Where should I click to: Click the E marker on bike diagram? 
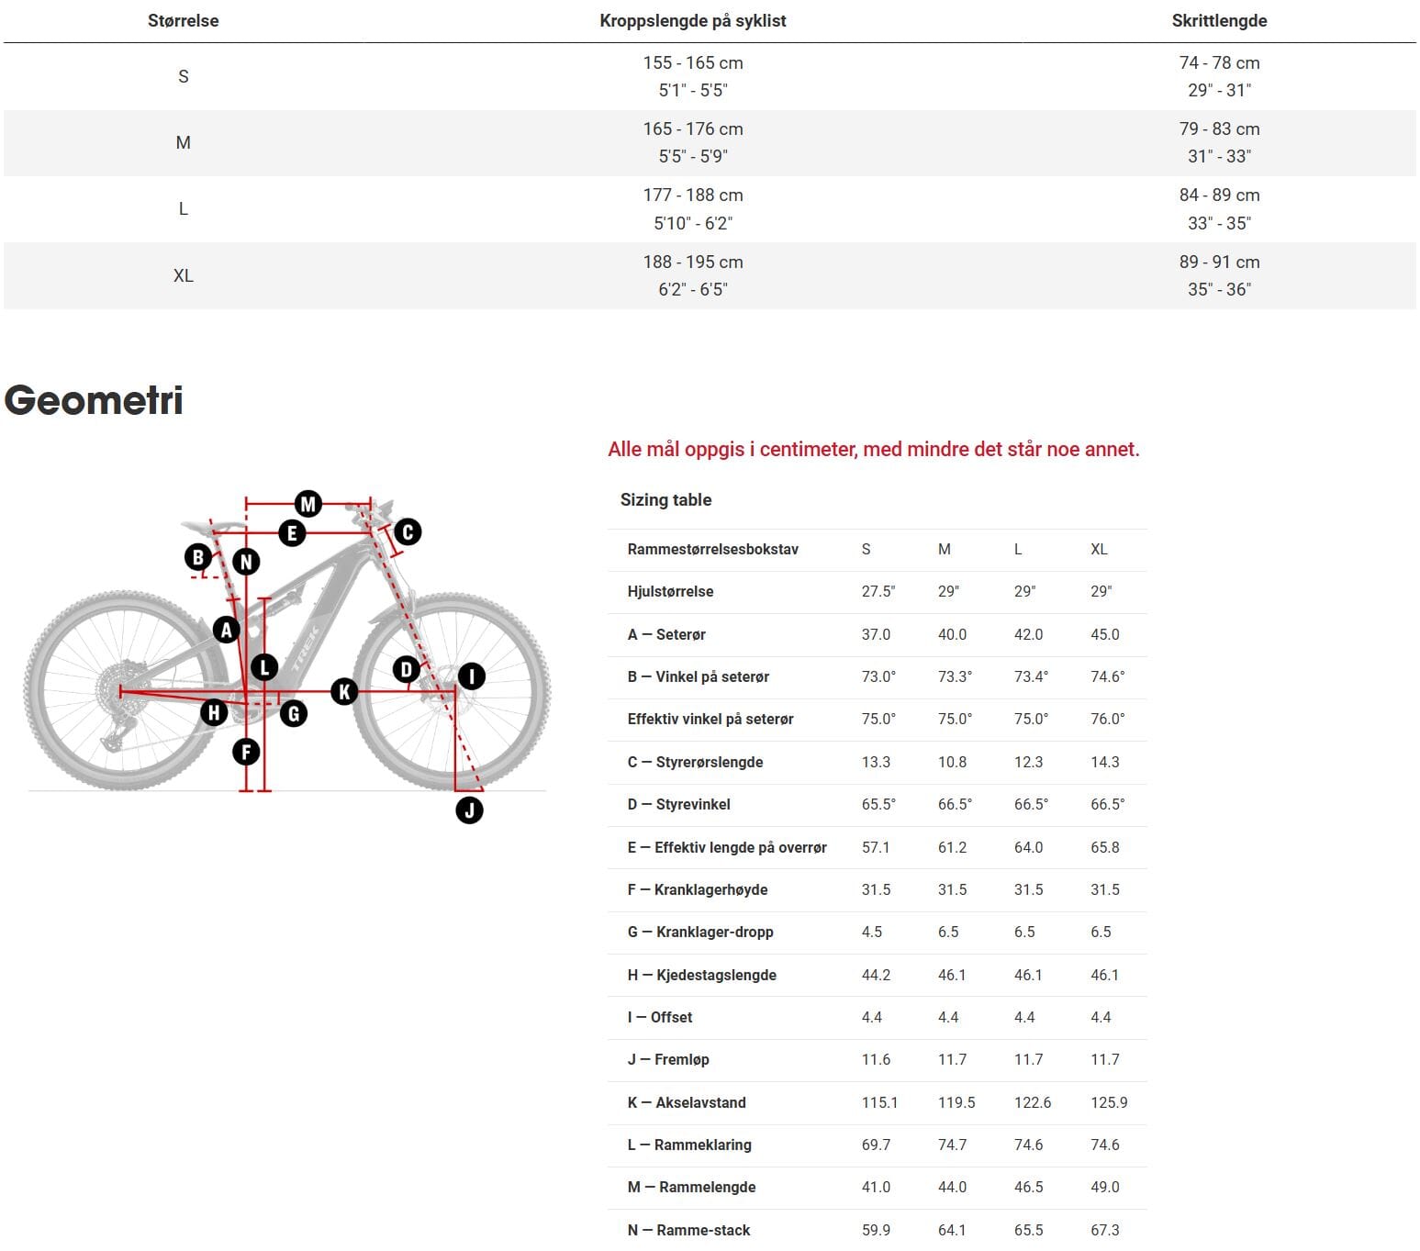click(x=292, y=532)
